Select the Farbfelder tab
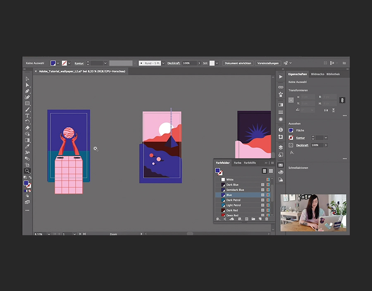 pyautogui.click(x=222, y=163)
